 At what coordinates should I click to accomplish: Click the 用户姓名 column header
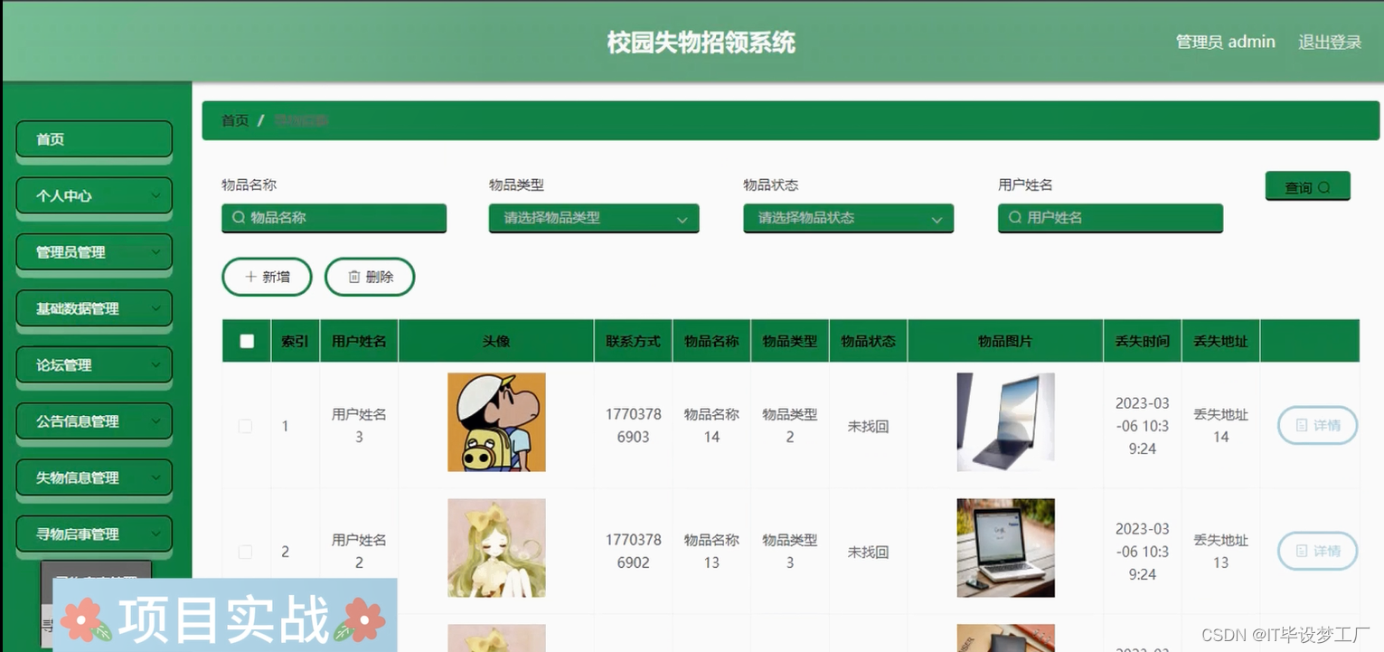[359, 341]
